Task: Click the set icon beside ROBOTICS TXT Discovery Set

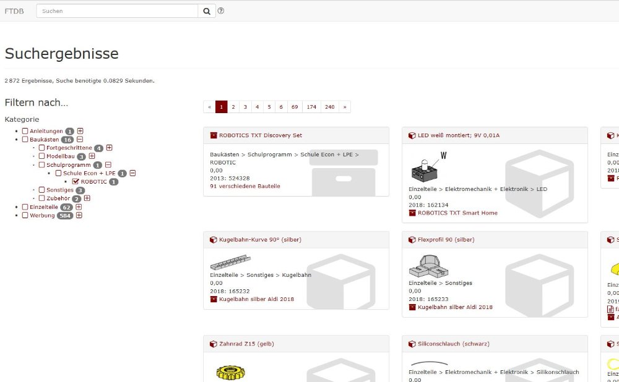Action: [214, 135]
